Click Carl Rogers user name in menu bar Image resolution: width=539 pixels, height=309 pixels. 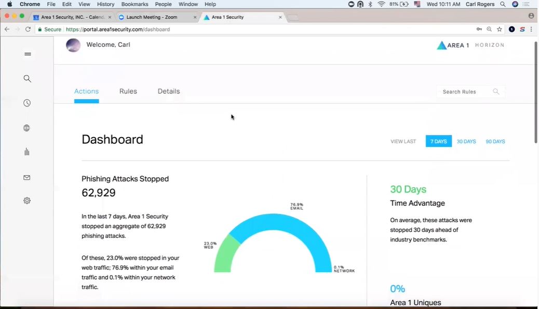pyautogui.click(x=480, y=4)
